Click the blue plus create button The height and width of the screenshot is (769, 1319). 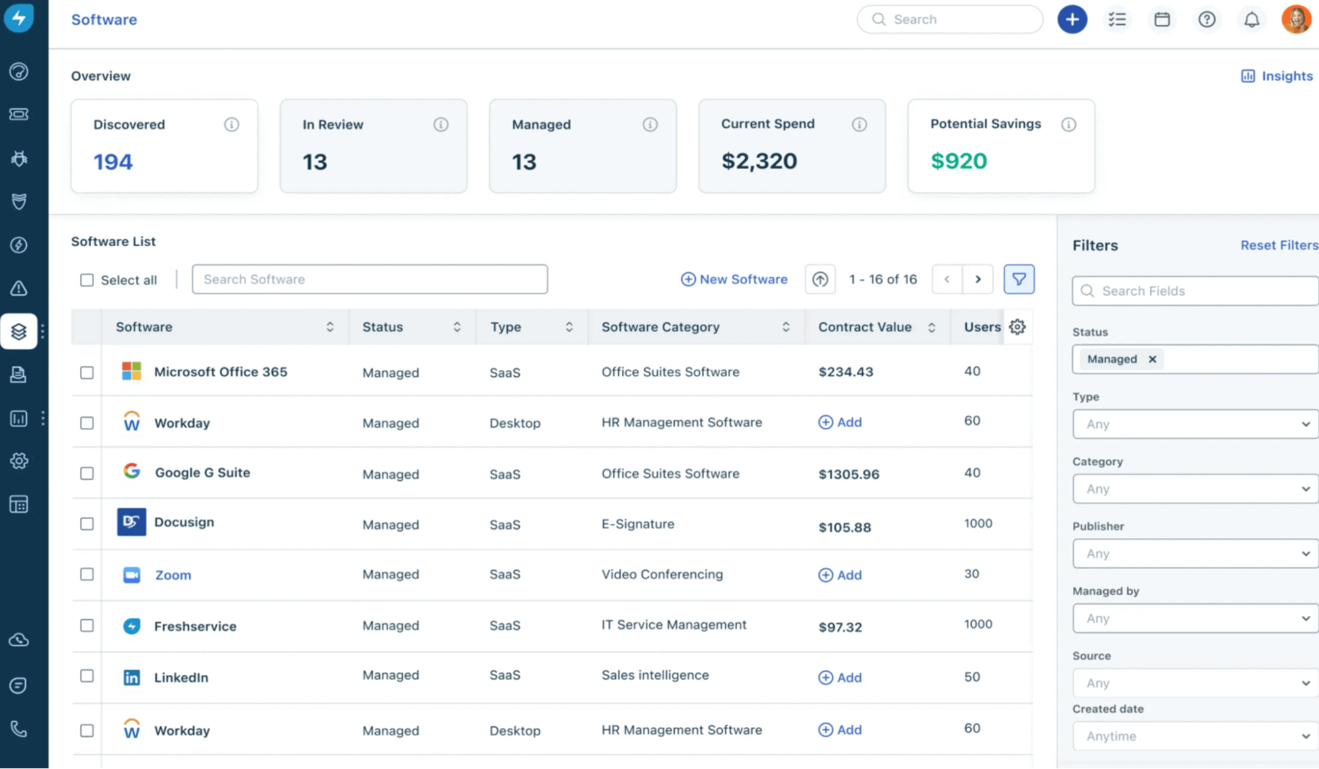point(1072,19)
